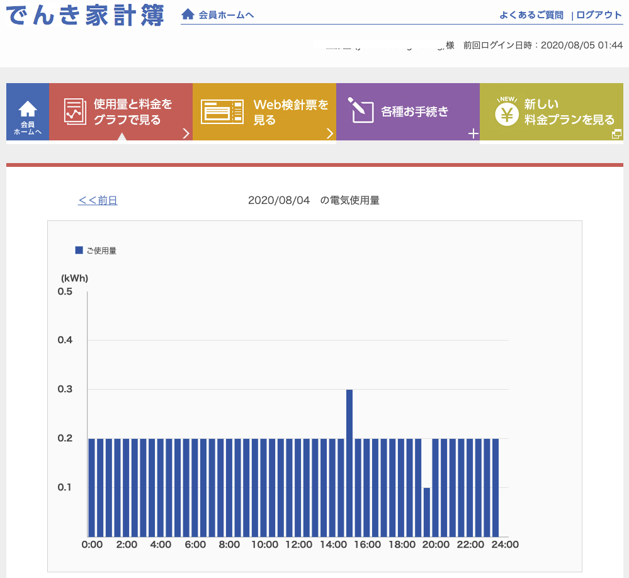Click chevron arrow on Web検針票 tab
The height and width of the screenshot is (578, 629).
point(329,133)
